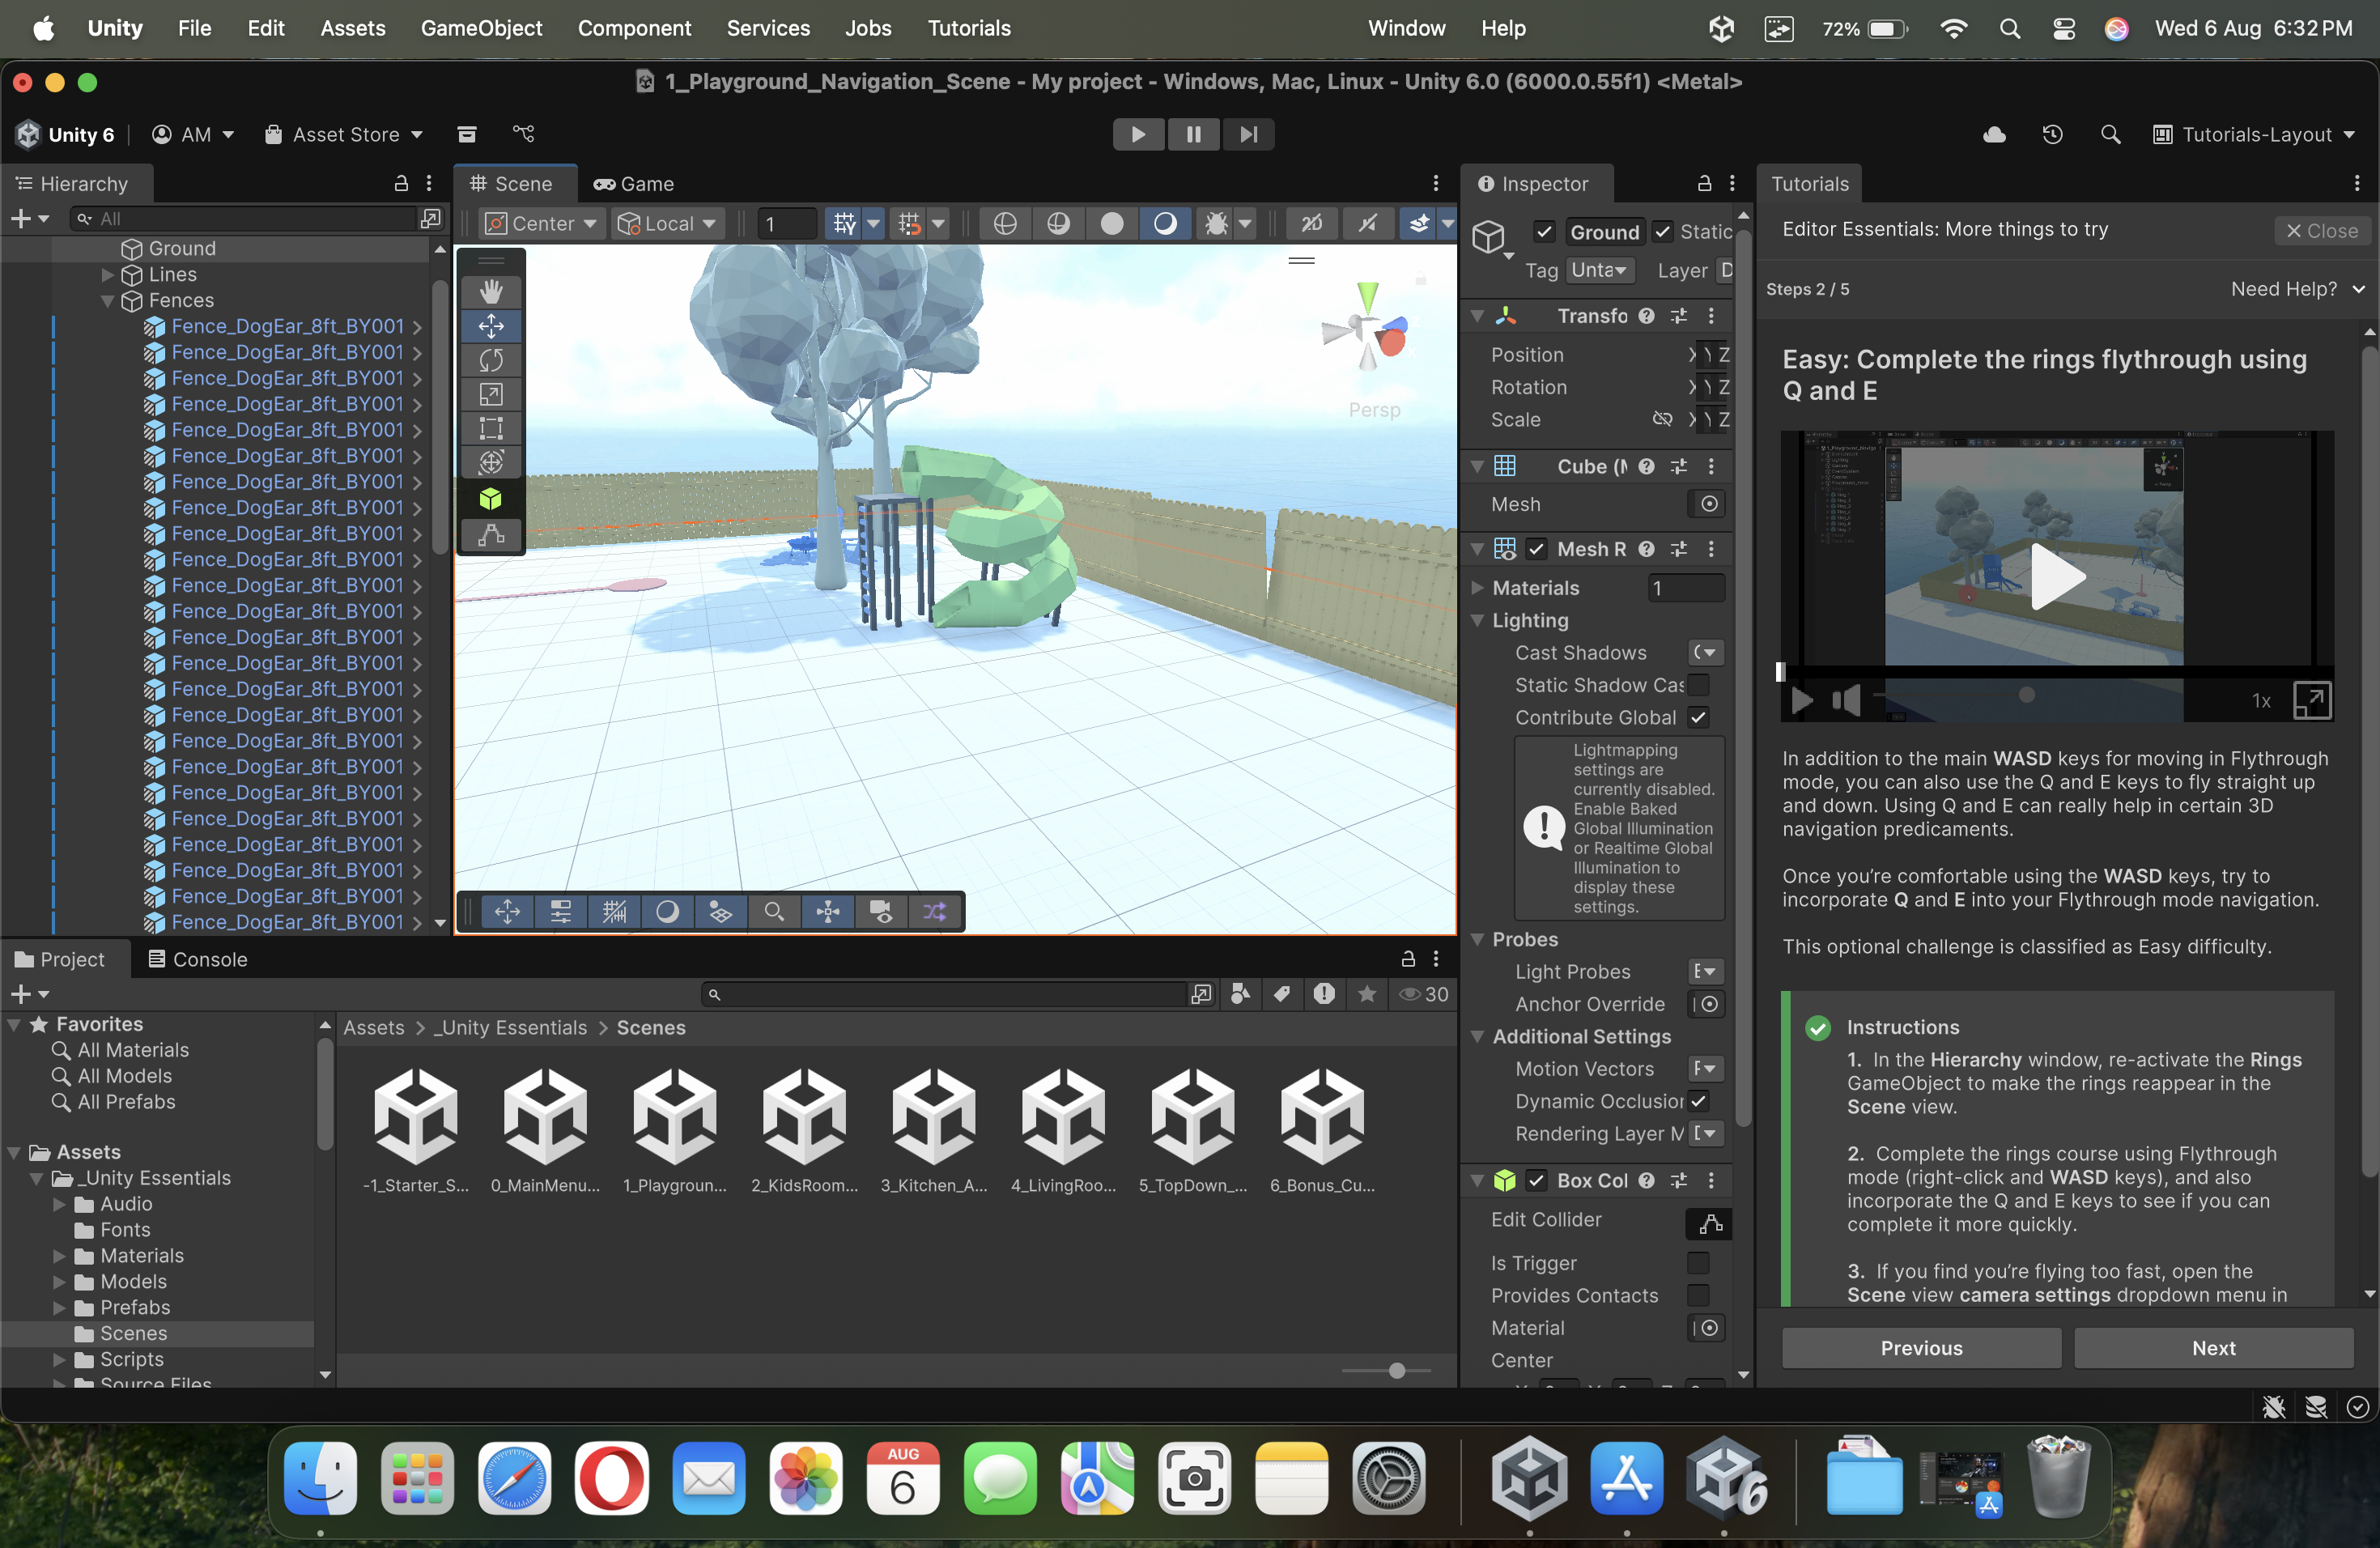
Task: Open the GameObject menu
Action: pos(481,28)
